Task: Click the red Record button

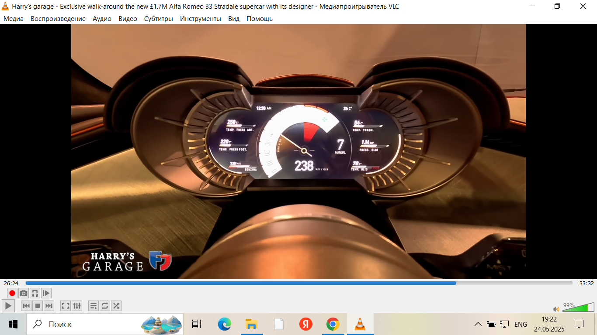Action: tap(12, 293)
